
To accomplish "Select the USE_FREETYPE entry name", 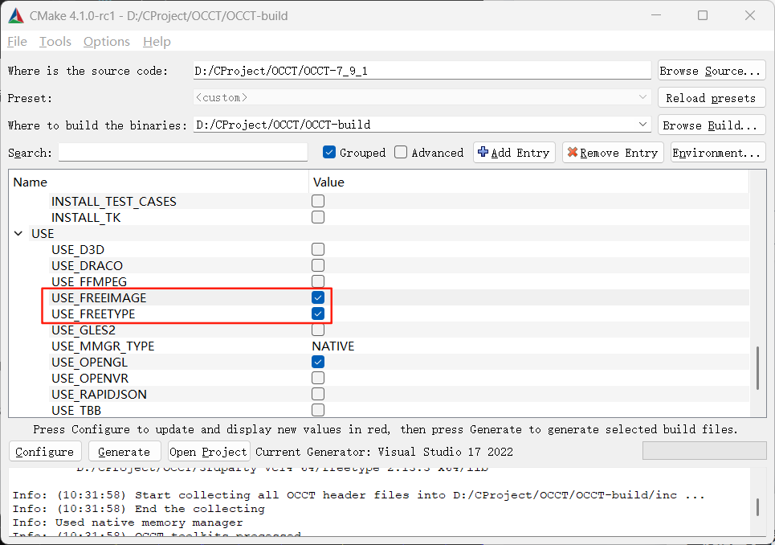I will (93, 314).
